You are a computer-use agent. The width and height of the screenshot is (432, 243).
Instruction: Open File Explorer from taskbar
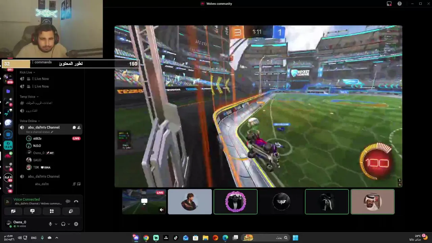coord(205,238)
